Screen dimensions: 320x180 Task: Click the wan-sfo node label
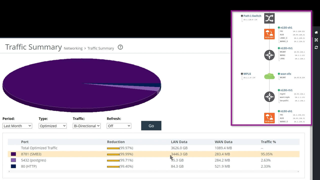point(285,74)
